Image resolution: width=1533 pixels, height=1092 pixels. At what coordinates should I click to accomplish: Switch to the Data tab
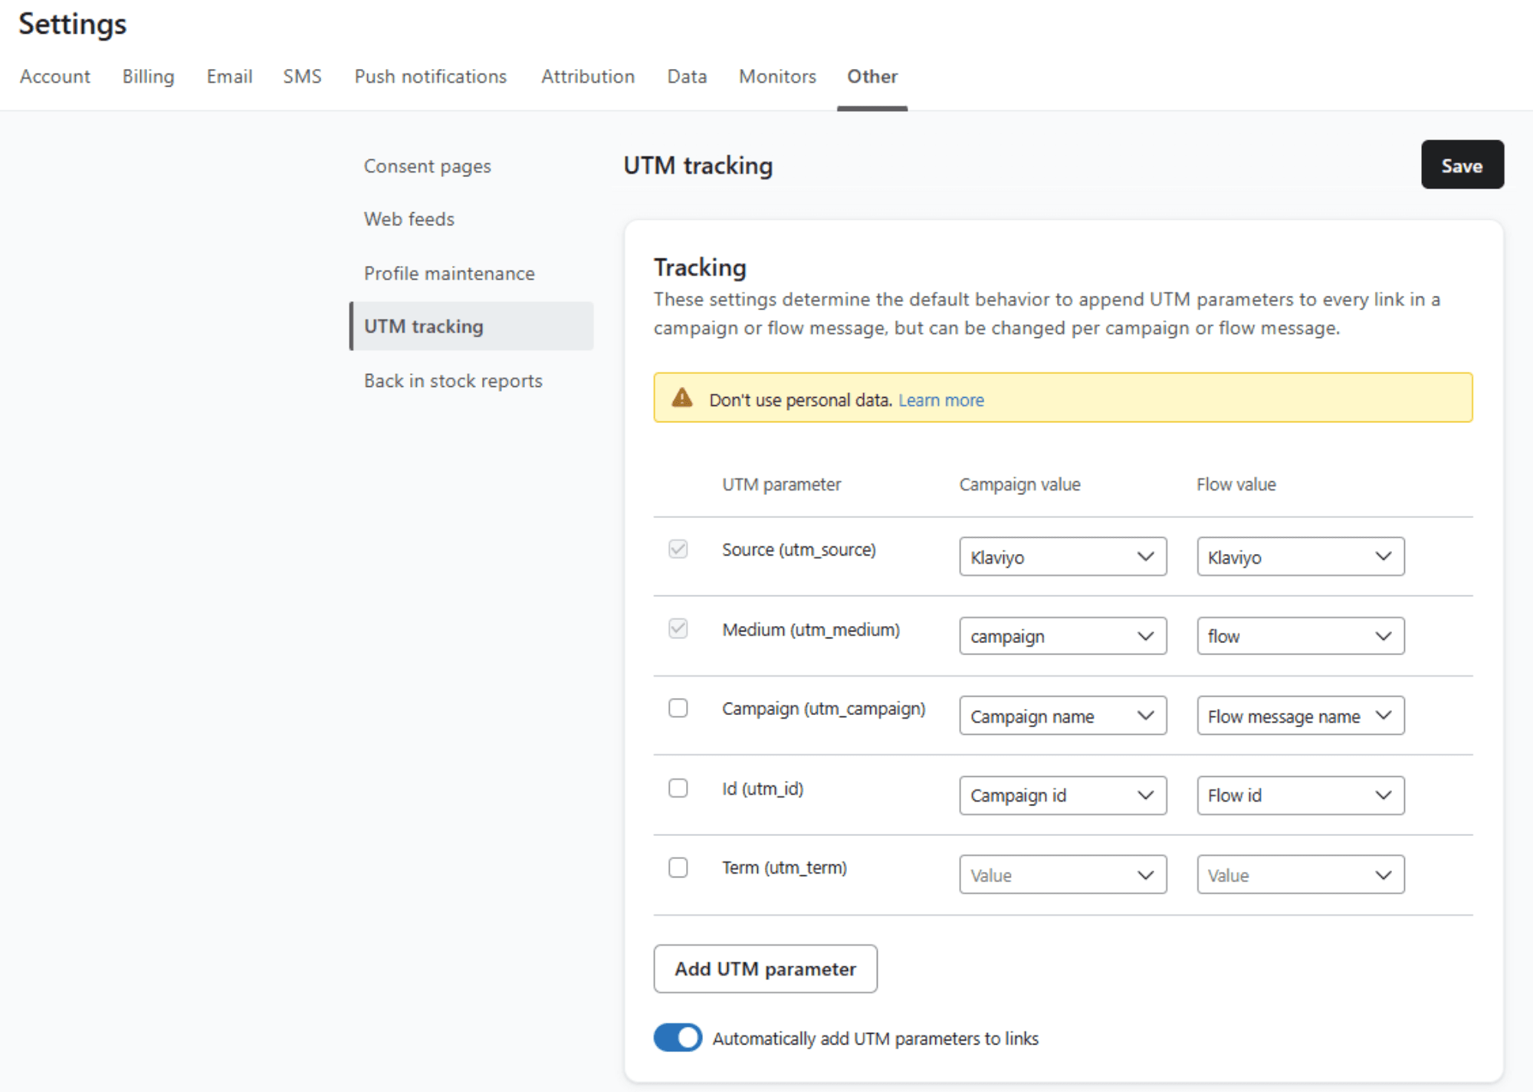tap(687, 77)
